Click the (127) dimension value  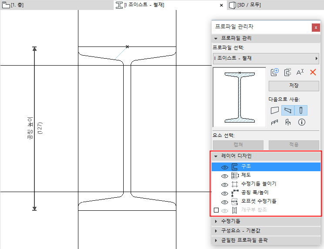(x=40, y=128)
